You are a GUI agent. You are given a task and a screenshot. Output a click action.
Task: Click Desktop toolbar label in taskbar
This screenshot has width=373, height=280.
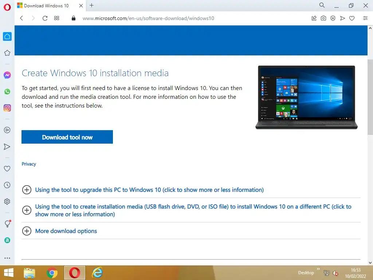pyautogui.click(x=306, y=273)
